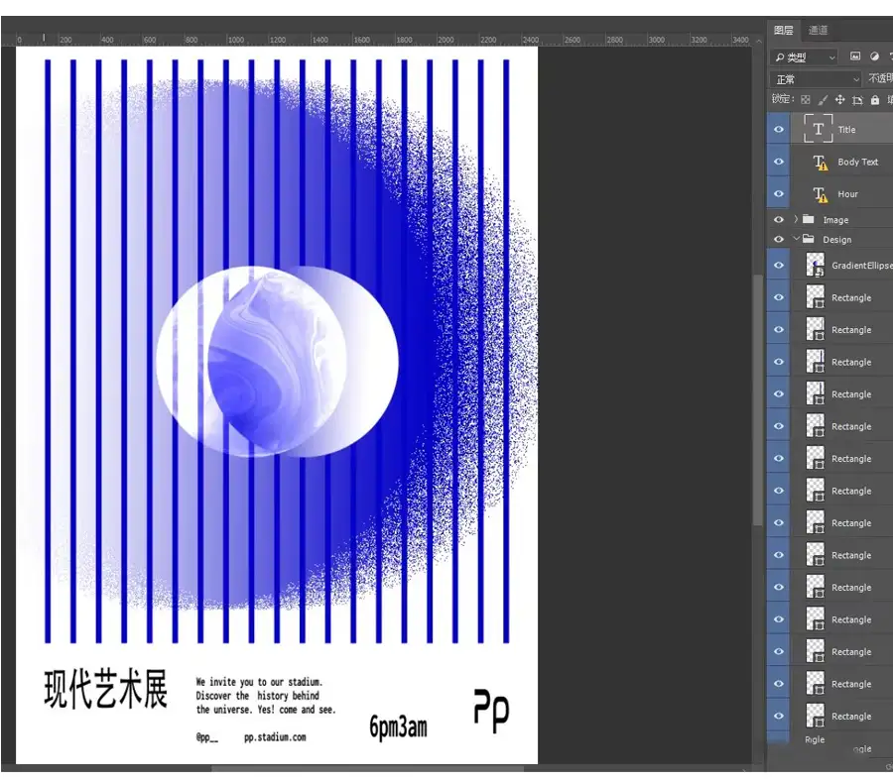Screen dimensions: 893x782
Task: Click the lock position move icon
Action: click(839, 100)
